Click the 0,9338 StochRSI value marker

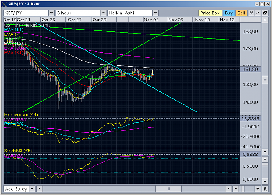250,154
